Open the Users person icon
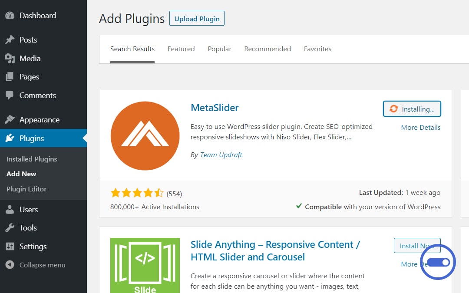 (x=10, y=210)
